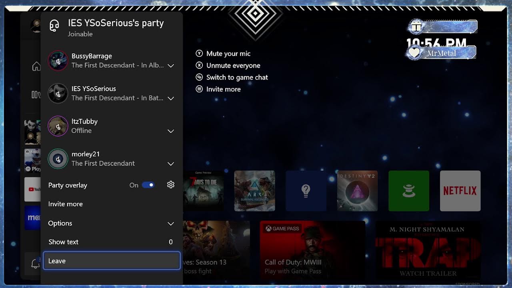The width and height of the screenshot is (512, 288).
Task: Click the X button Unmute everyone icon
Action: point(199,66)
